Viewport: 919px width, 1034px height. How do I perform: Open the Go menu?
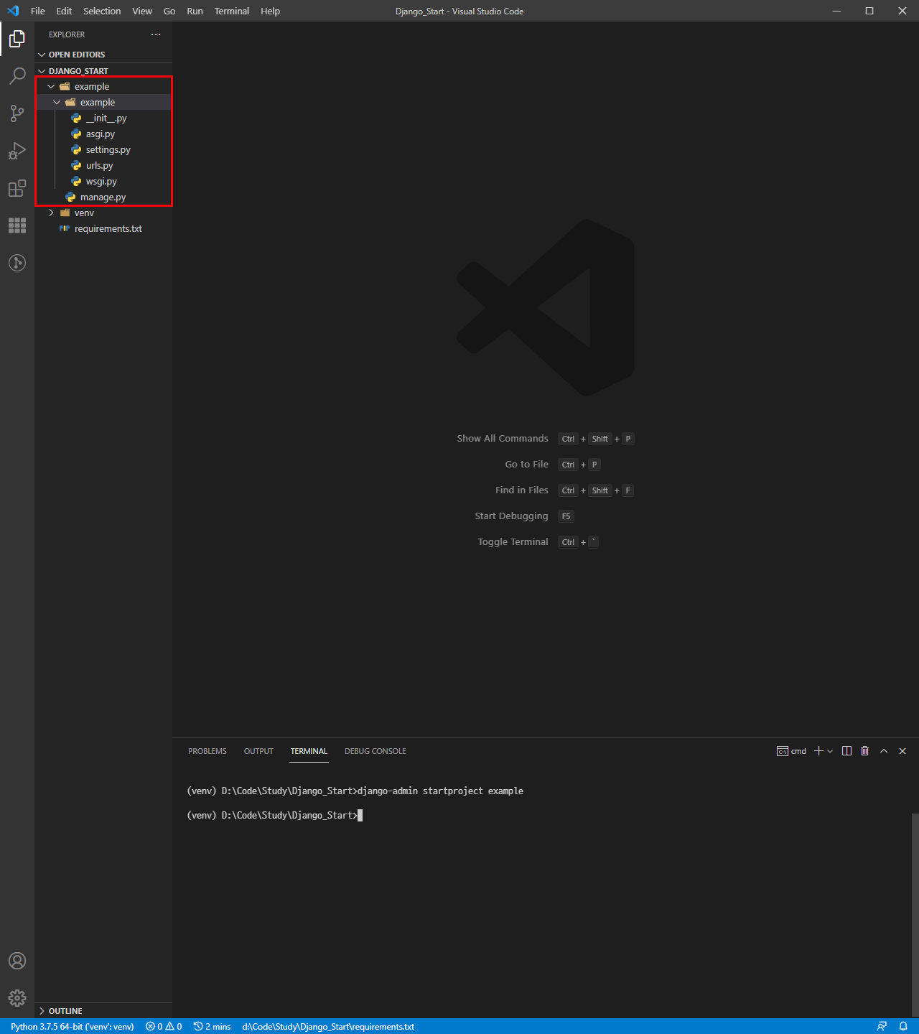(x=169, y=11)
